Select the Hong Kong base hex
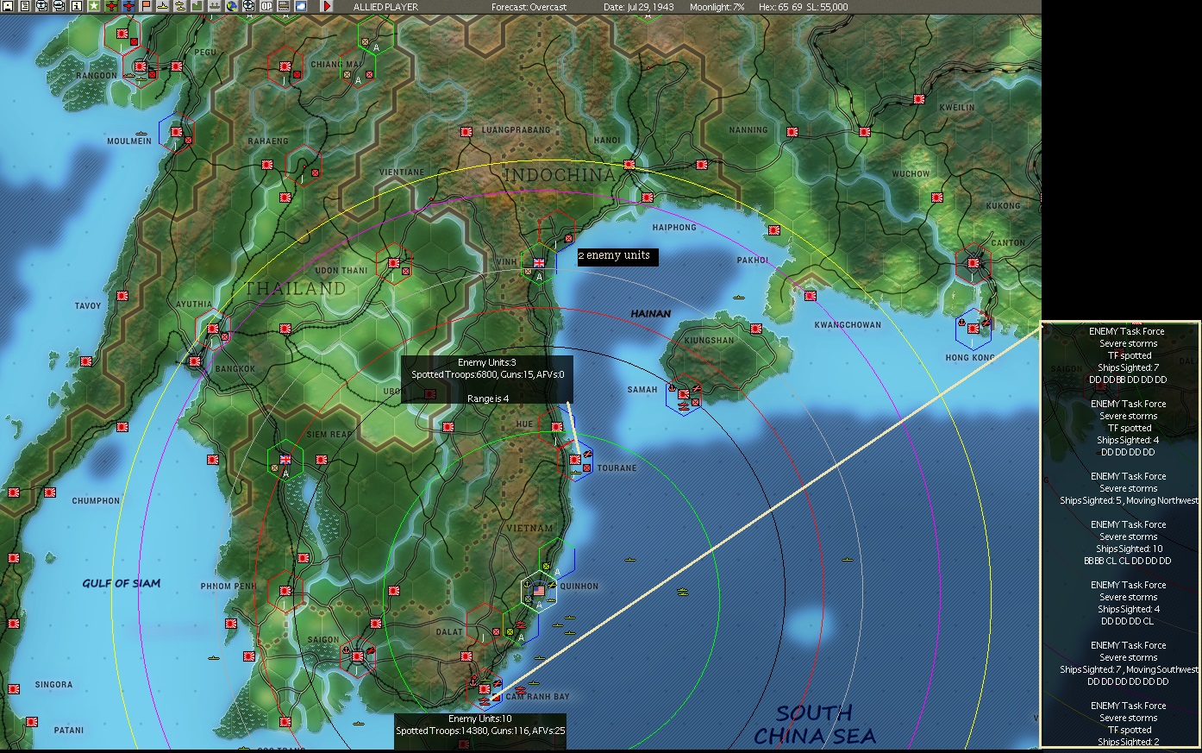 (x=973, y=329)
